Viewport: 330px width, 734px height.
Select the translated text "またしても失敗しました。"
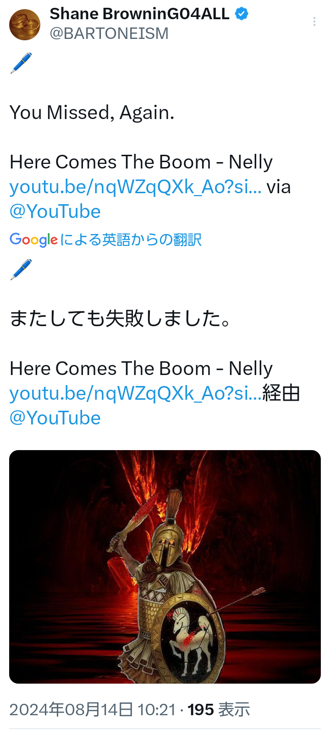point(120,319)
